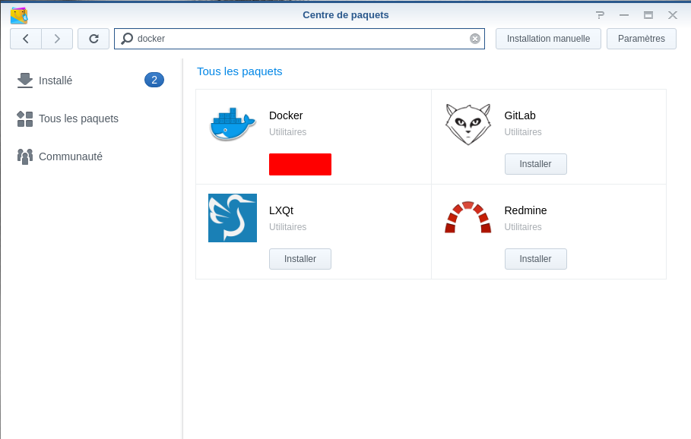Clear the search field with the X icon
Viewport: 691px width, 439px height.
tap(475, 39)
